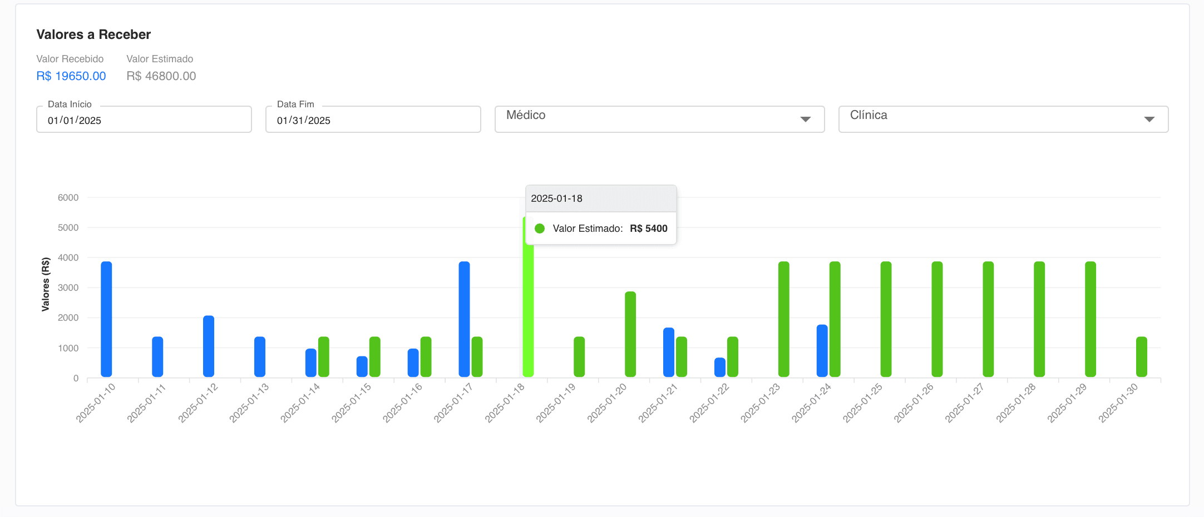Click the x-axis label 2025-01-30
This screenshot has height=517, width=1204.
pos(1118,403)
